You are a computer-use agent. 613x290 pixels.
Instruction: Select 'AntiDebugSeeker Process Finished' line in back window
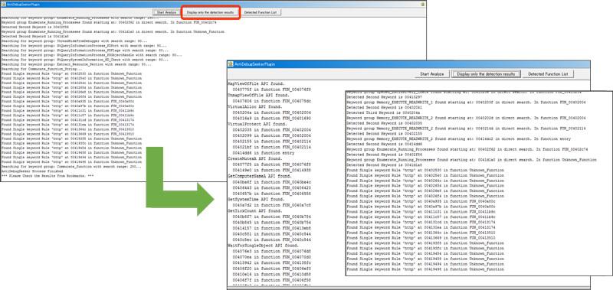click(x=32, y=171)
